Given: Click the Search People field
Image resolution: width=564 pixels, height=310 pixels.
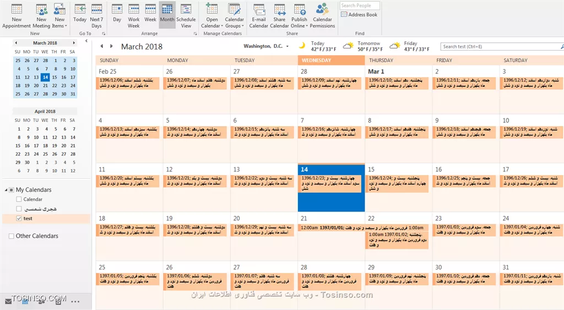Looking at the screenshot, I should (360, 6).
